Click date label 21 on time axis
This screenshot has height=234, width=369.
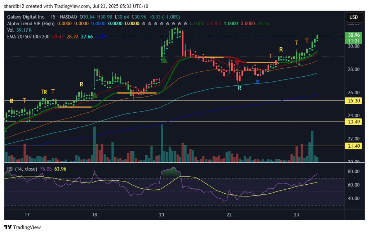162,215
